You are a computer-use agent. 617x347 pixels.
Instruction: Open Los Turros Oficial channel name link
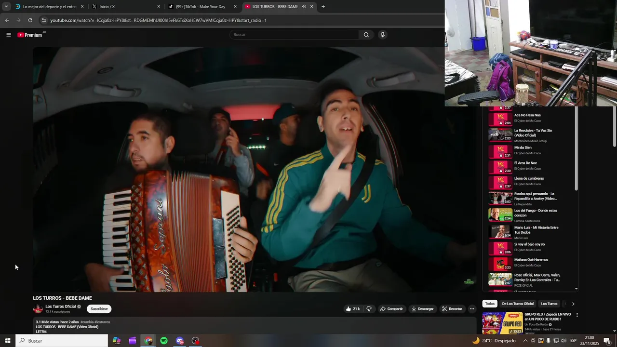(x=60, y=307)
